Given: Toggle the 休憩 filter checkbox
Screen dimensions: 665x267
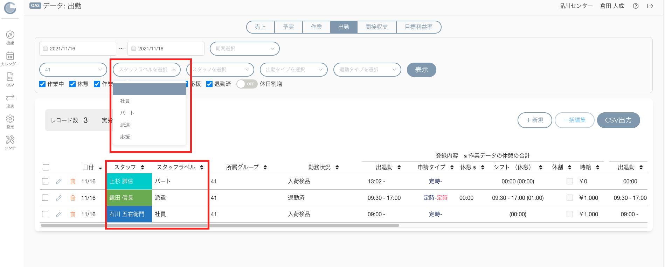Looking at the screenshot, I should coord(72,84).
